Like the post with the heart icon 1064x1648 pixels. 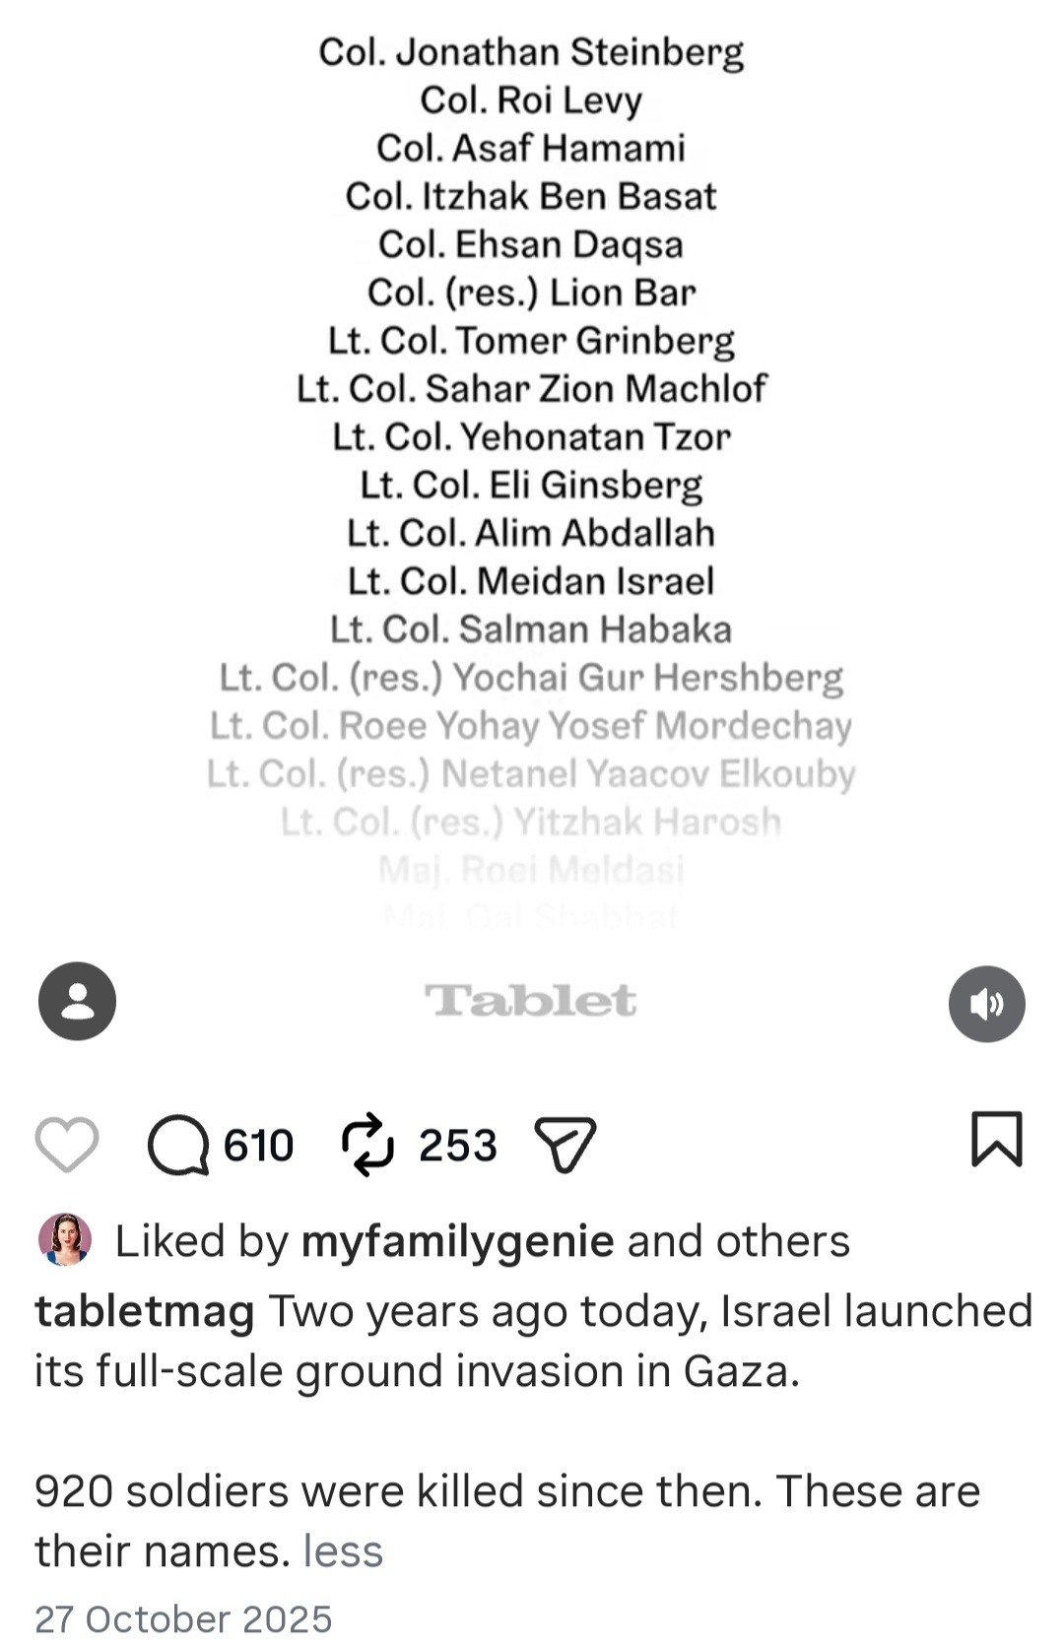pyautogui.click(x=67, y=1145)
